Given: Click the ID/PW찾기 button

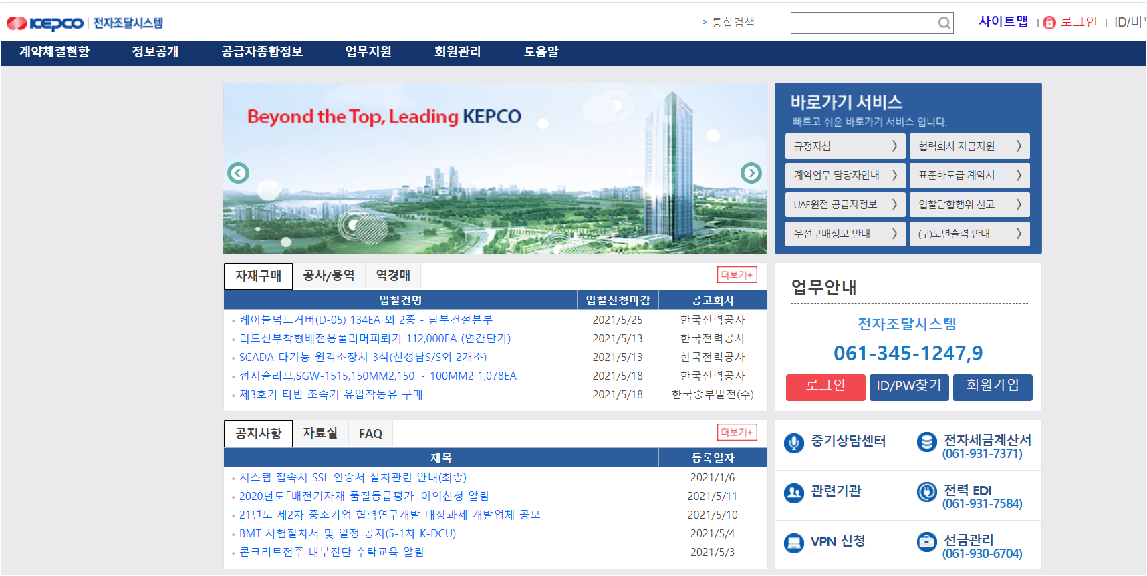Looking at the screenshot, I should (x=909, y=387).
